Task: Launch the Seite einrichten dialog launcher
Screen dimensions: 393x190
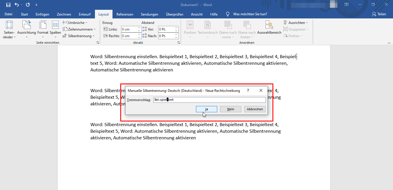Action: (x=98, y=43)
